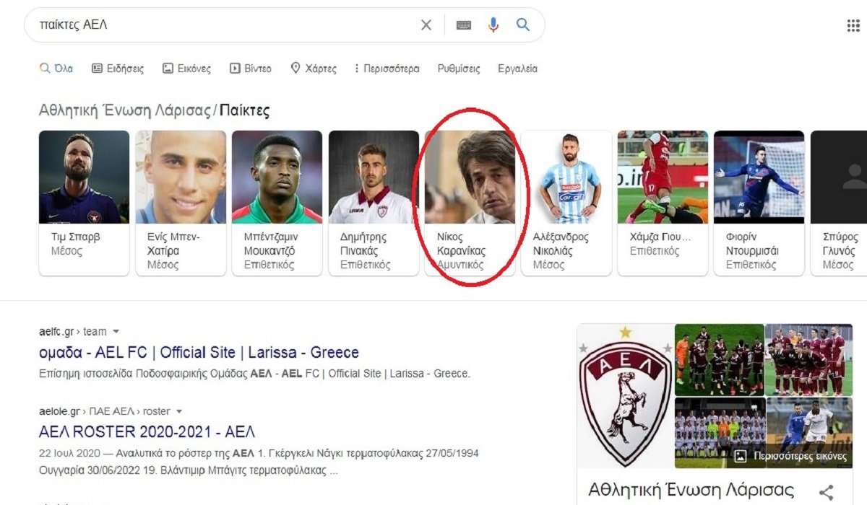Switch to the Βίντεο tab
Image resolution: width=867 pixels, height=505 pixels.
click(x=251, y=69)
